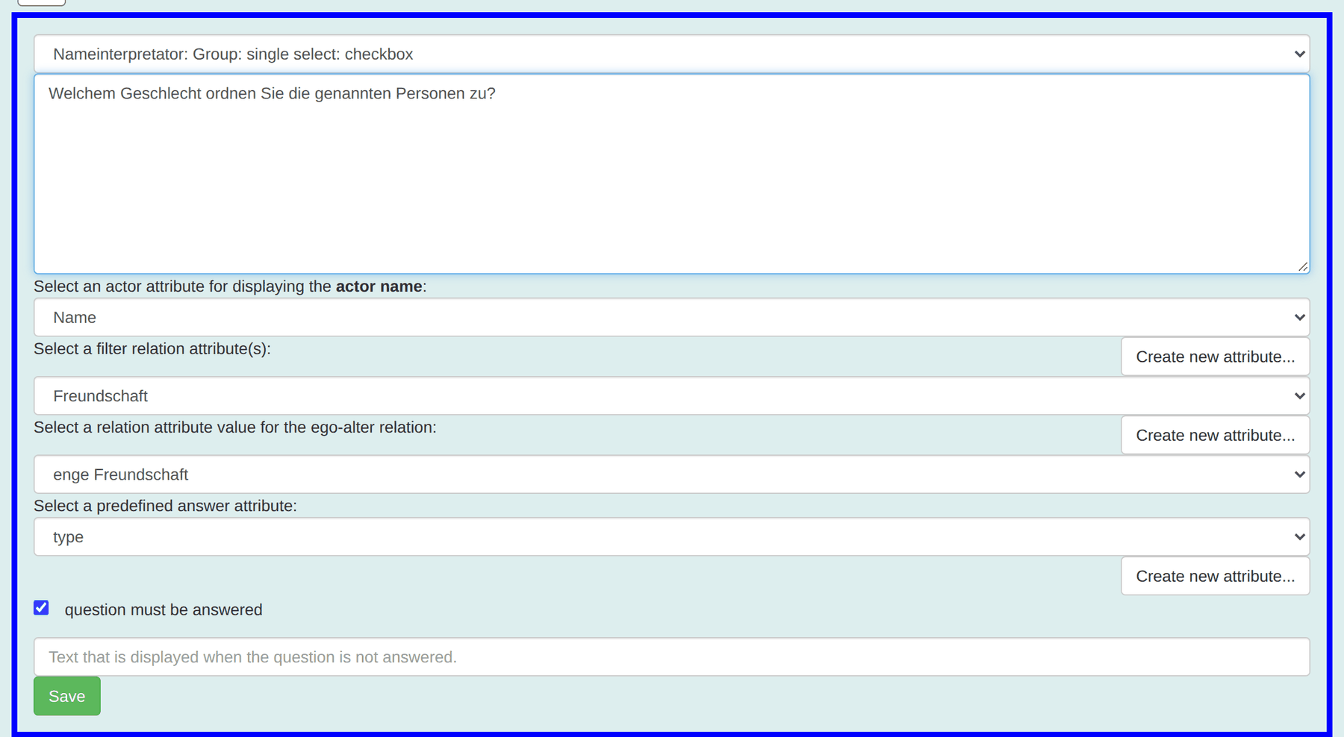Open the type answer attribute dropdown
This screenshot has width=1344, height=737.
671,537
